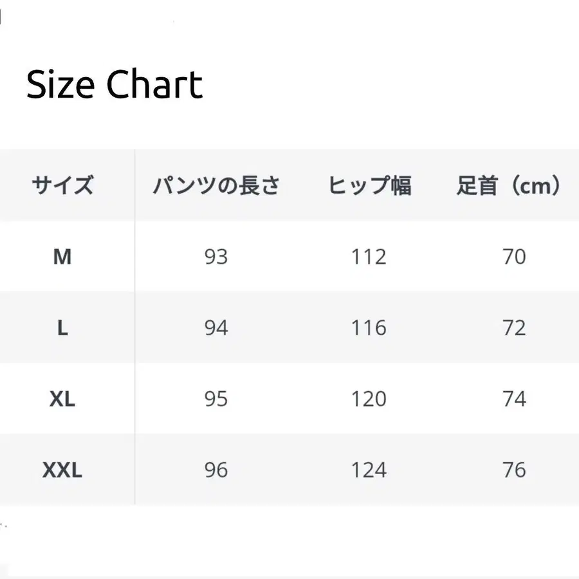Click the 足首（cm） column header
The image size is (579, 579).
point(510,186)
